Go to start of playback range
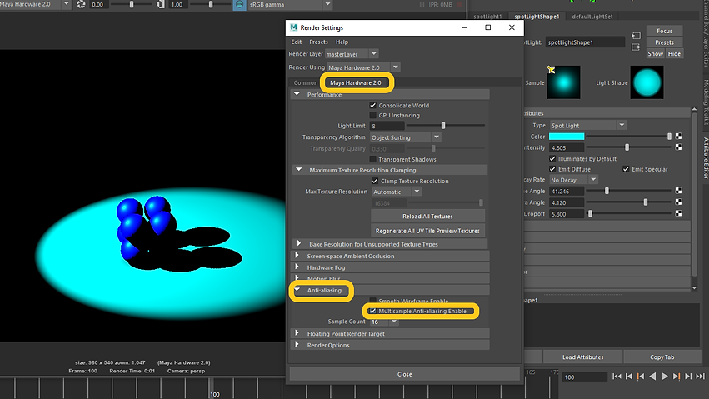Image resolution: width=709 pixels, height=399 pixels. click(617, 376)
